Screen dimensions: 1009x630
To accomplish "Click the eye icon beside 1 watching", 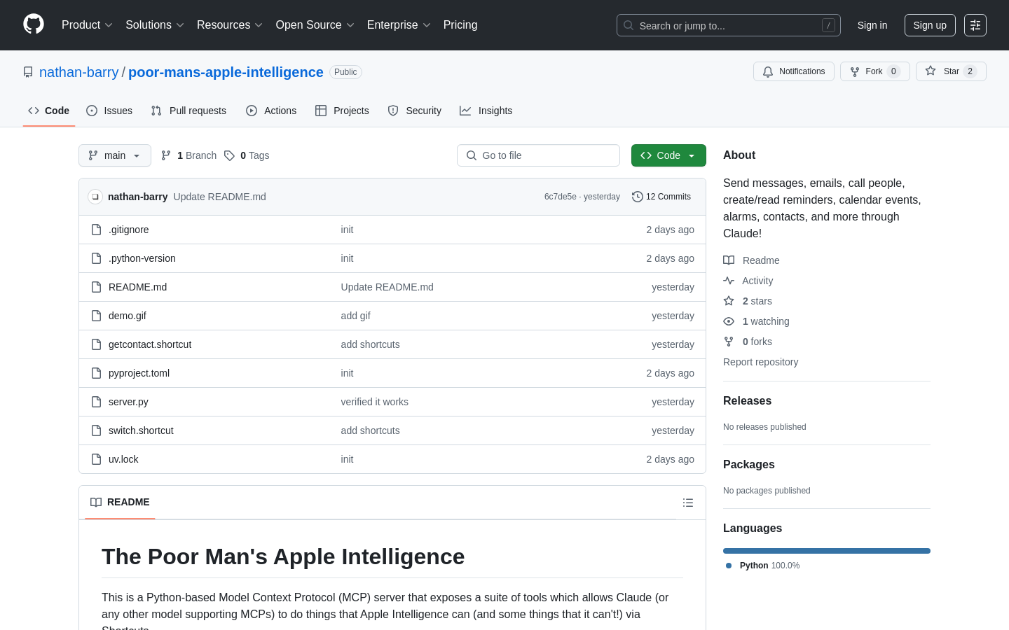I will pos(729,321).
